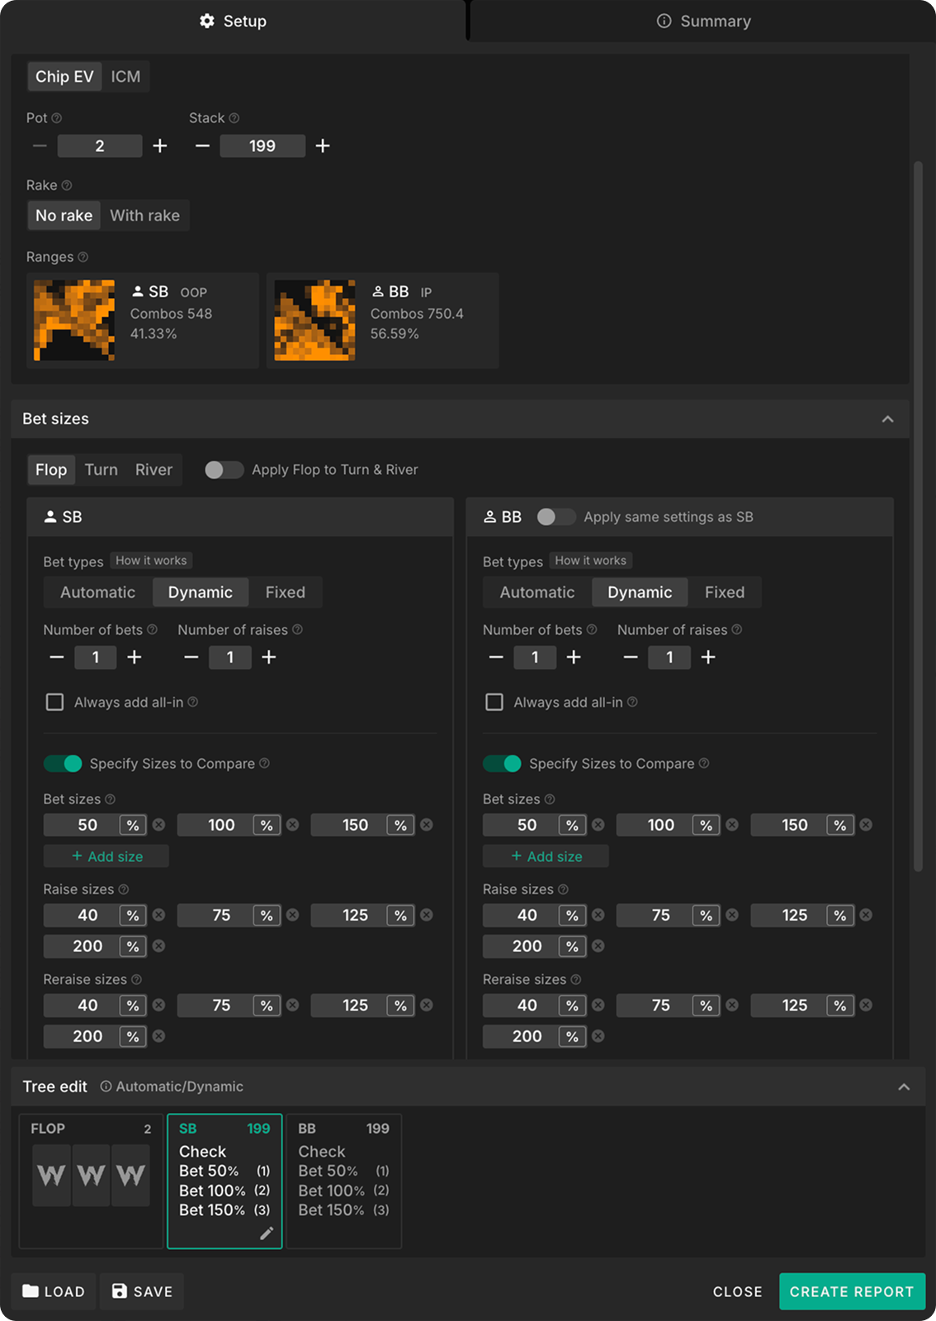
Task: Select the FLOP cards node
Action: coord(91,1181)
